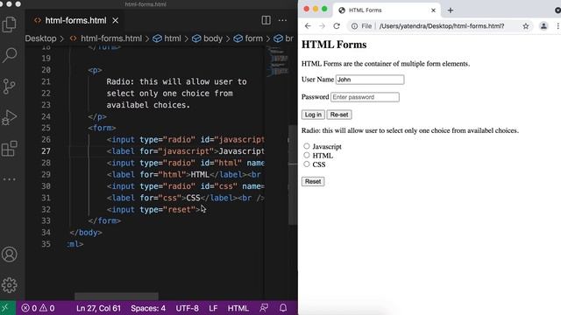
Task: Change end of line sequence LF
Action: 213,308
